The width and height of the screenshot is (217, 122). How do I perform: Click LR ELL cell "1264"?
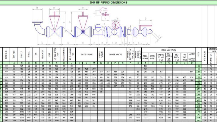tap(56, 112)
